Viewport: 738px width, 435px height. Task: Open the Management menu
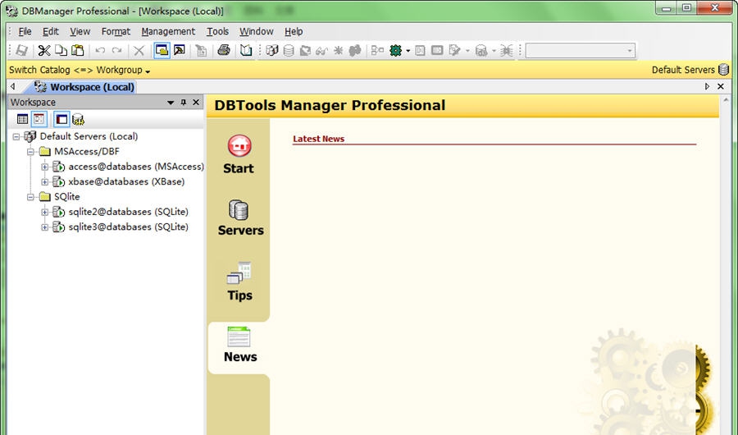[x=168, y=31]
